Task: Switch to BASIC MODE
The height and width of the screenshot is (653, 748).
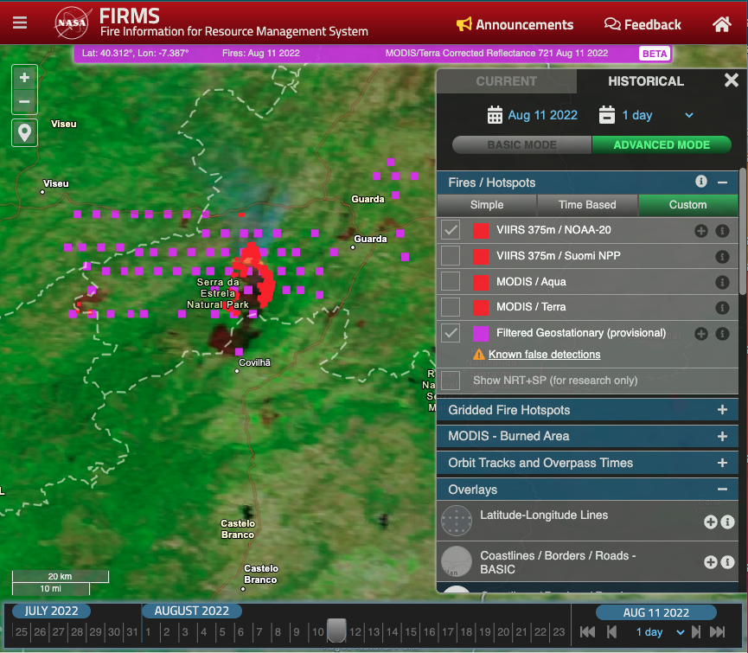Action: tap(522, 144)
